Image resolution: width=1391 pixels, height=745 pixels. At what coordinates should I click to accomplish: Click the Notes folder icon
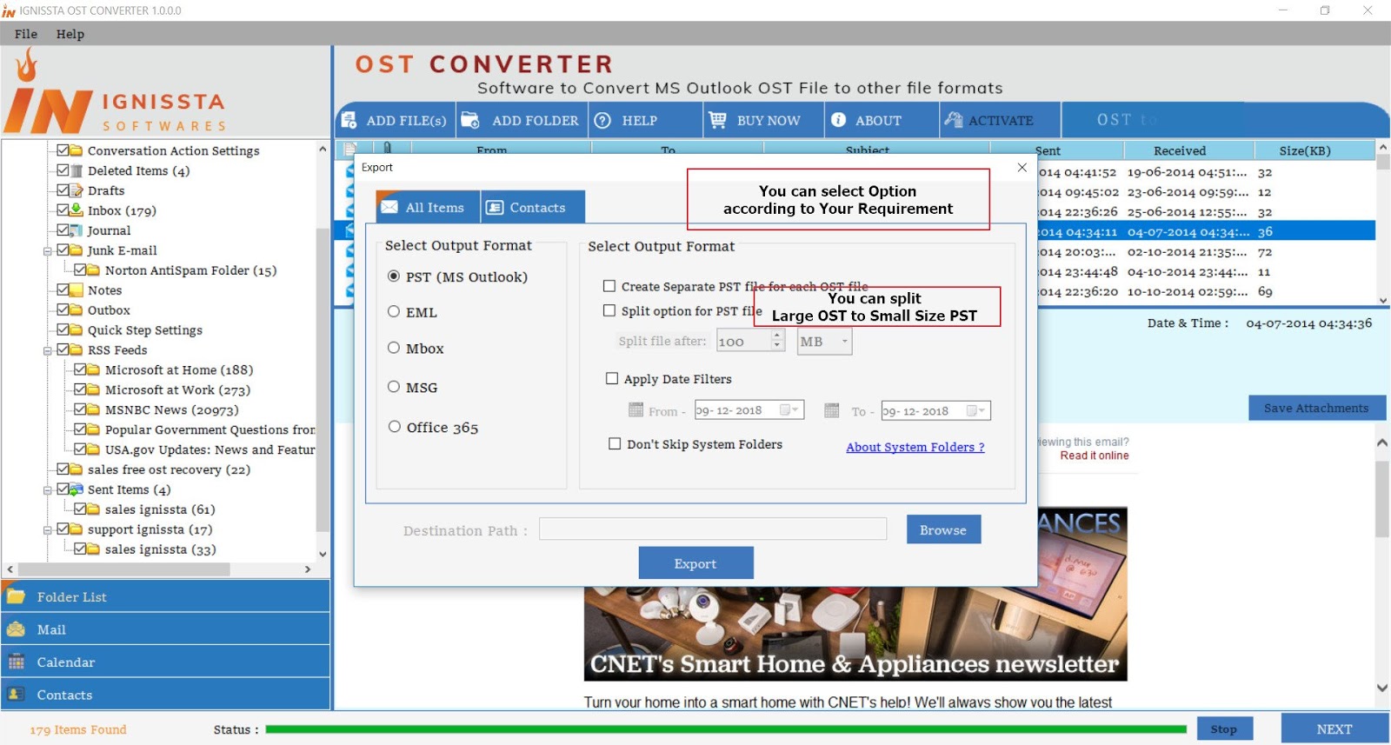pyautogui.click(x=77, y=290)
